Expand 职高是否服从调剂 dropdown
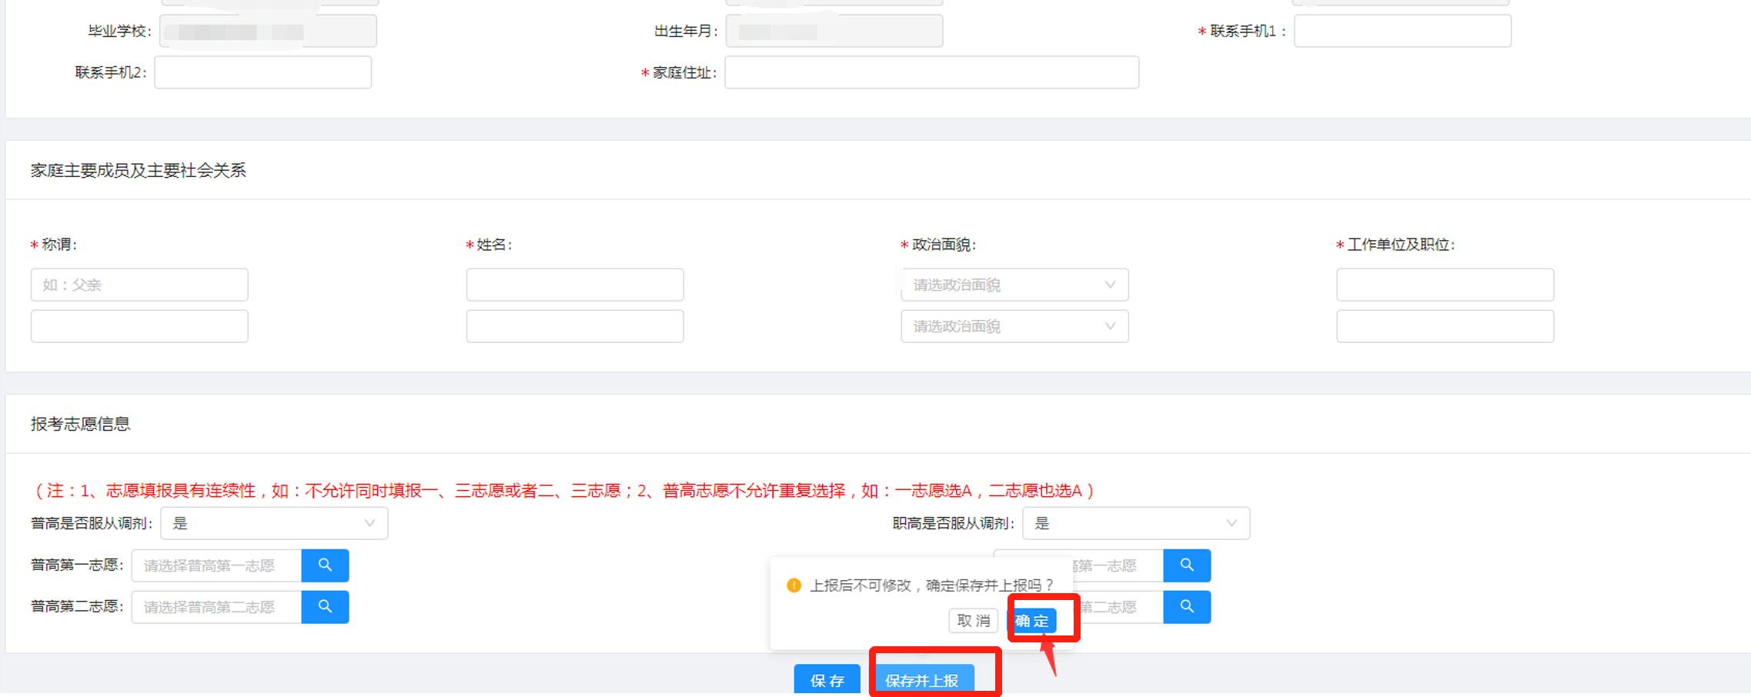Viewport: 1751px width, 697px height. coord(1136,523)
